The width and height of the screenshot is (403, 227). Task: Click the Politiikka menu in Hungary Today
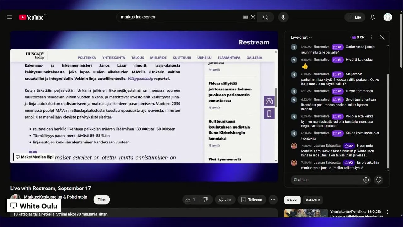[x=87, y=58]
